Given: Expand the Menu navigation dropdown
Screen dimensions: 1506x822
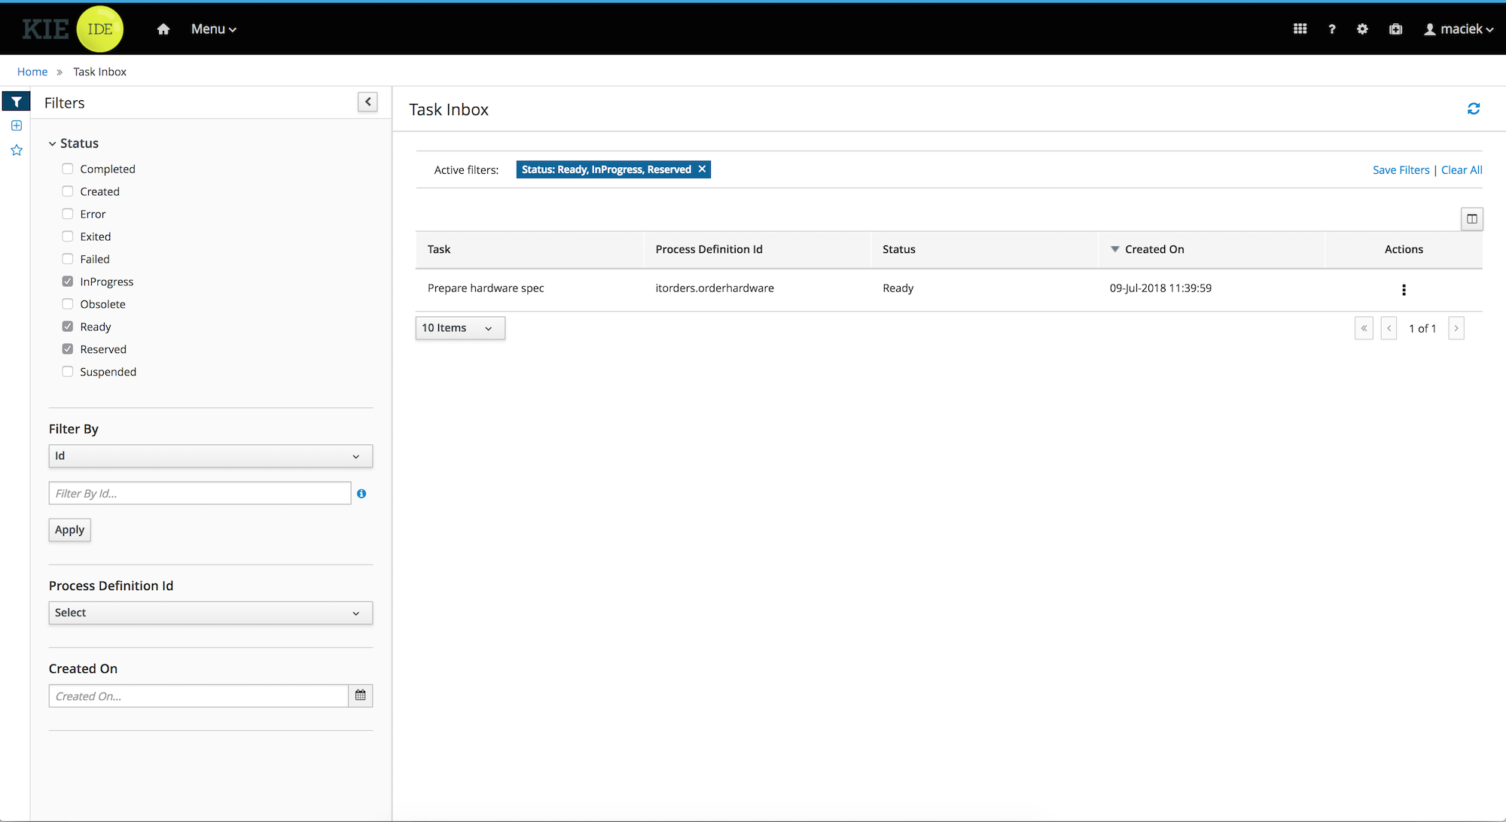Looking at the screenshot, I should 214,29.
